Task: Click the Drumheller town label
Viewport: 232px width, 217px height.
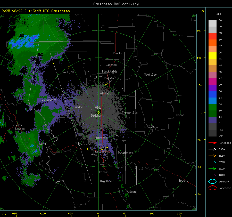Action: [x=151, y=127]
